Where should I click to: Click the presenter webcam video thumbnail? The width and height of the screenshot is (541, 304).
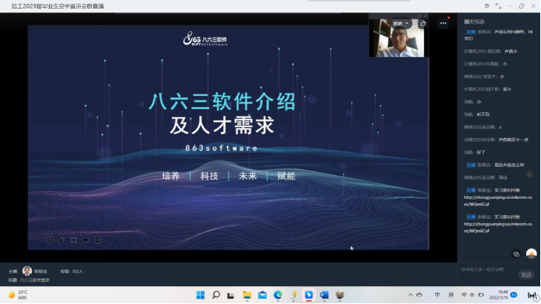(397, 38)
